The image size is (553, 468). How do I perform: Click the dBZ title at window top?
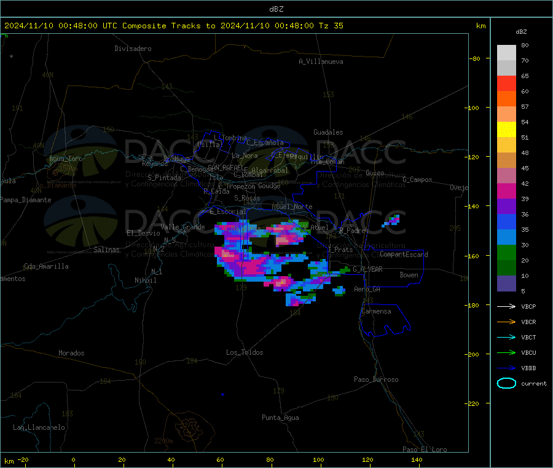(x=276, y=9)
